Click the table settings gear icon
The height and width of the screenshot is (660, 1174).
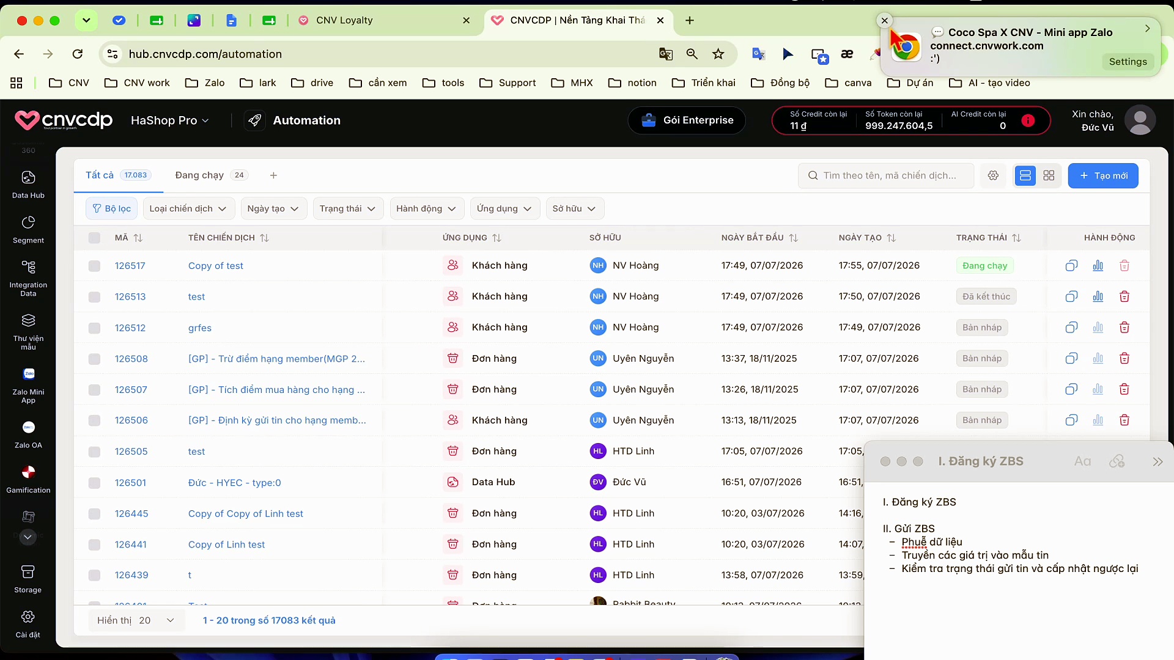click(x=993, y=175)
